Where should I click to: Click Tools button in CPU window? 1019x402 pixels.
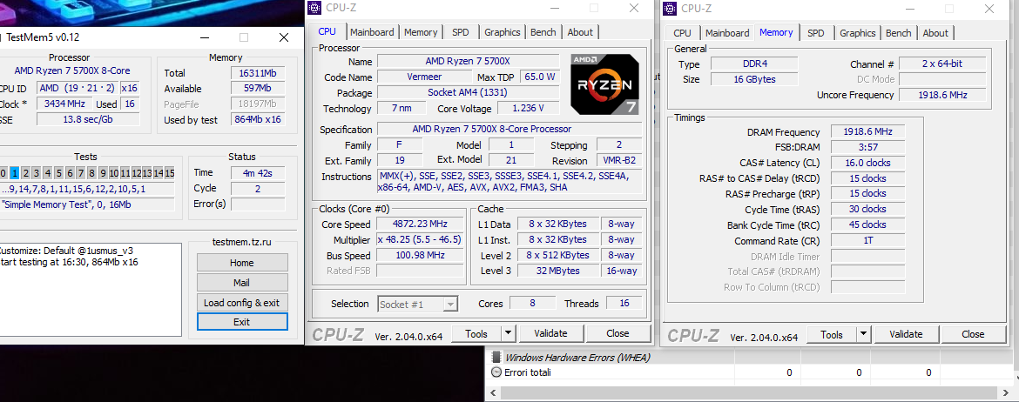coord(476,334)
